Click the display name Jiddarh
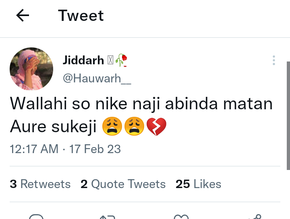This screenshot has width=290, height=219. point(83,60)
